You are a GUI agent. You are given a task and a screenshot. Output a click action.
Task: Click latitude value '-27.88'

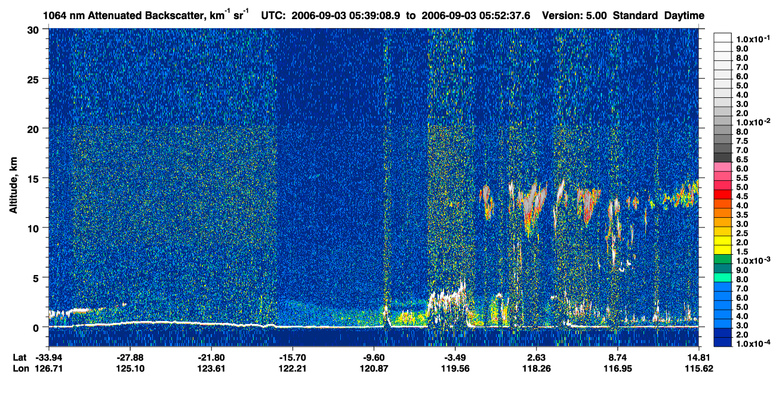coord(130,357)
